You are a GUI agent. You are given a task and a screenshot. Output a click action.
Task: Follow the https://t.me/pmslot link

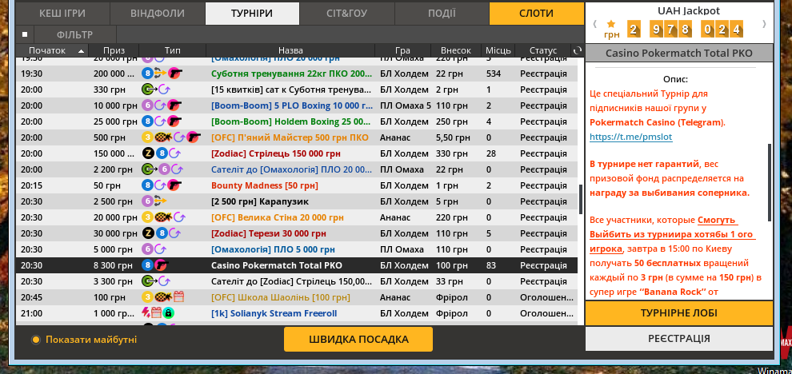tap(631, 137)
